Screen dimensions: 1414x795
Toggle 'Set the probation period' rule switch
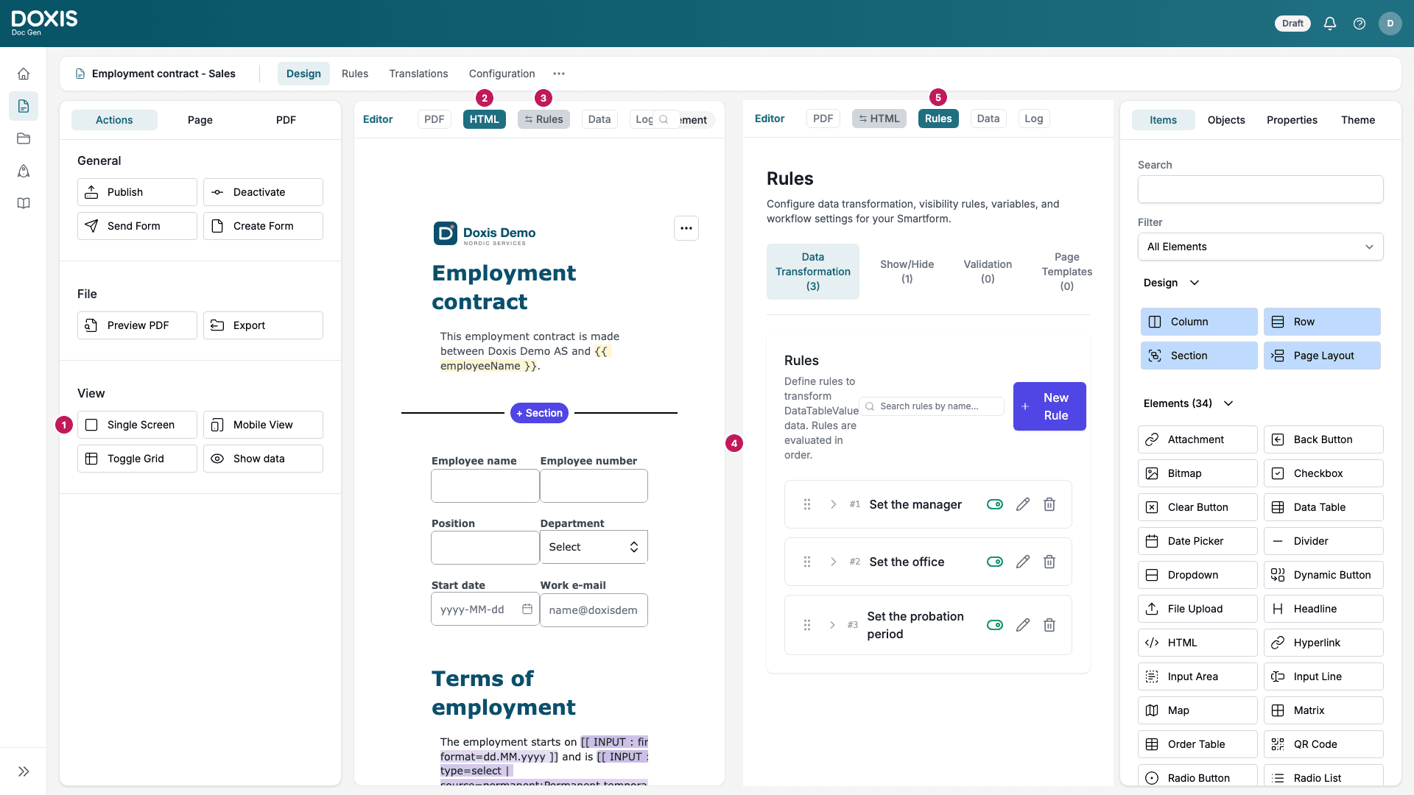tap(995, 625)
